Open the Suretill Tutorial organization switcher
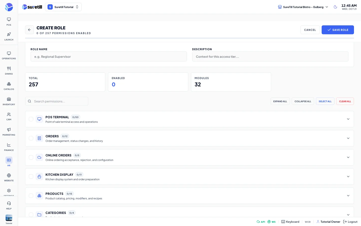Viewport: 361px width, 226px height. (x=63, y=7)
